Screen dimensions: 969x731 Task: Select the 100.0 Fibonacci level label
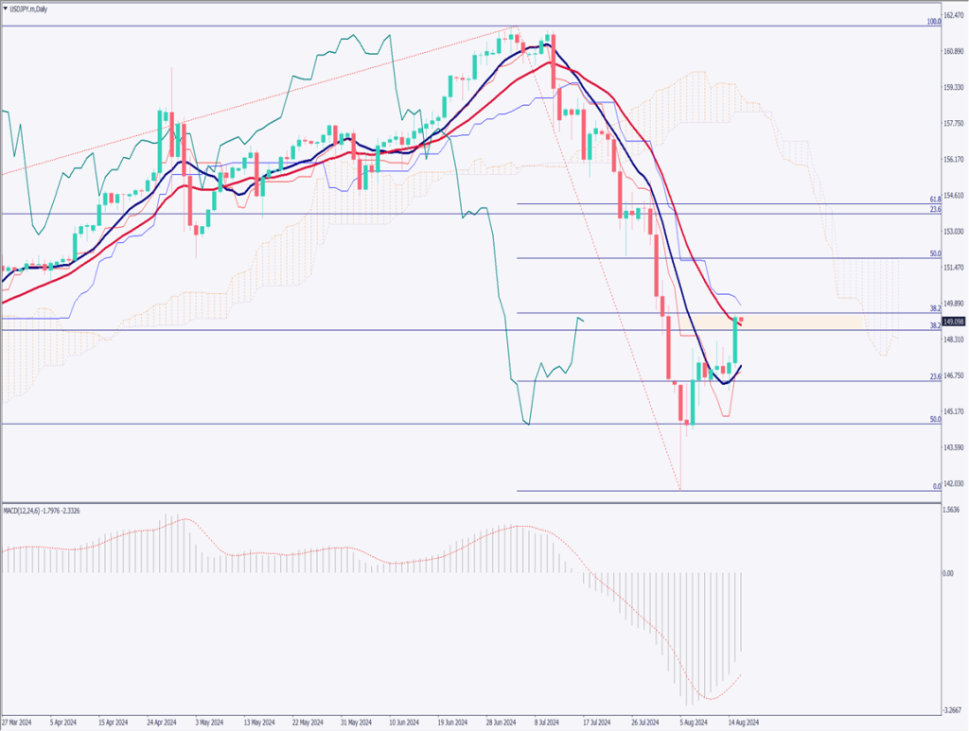(932, 21)
